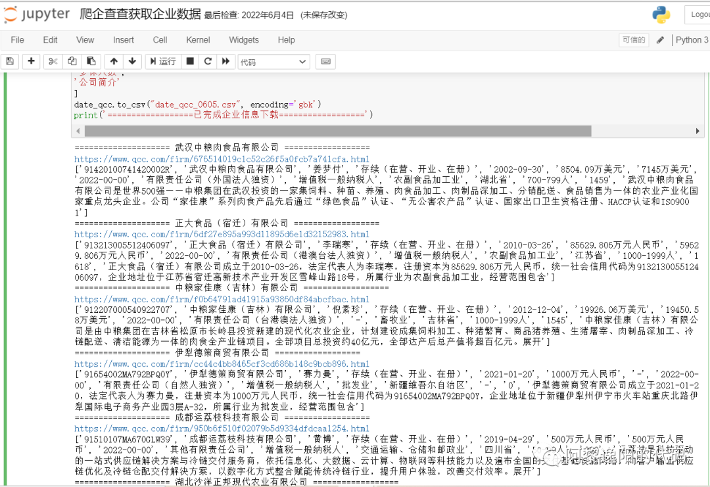710x487 pixels.
Task: Open qcc.com link for 伊犁德策商贸有限公司
Action: [222, 364]
